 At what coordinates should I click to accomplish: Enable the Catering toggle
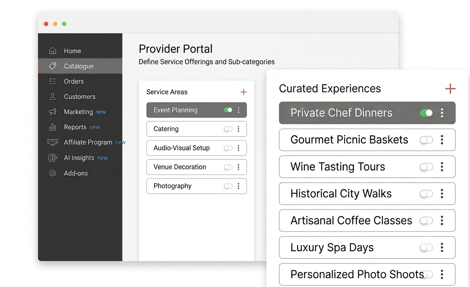[228, 129]
